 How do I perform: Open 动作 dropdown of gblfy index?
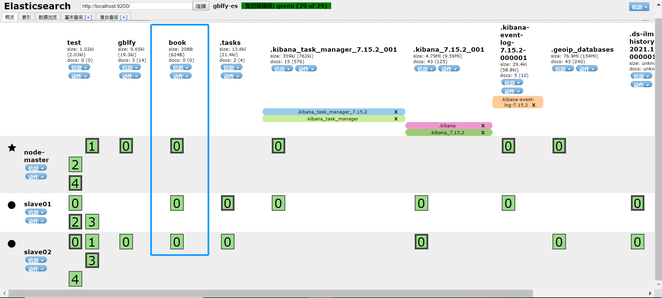point(130,76)
